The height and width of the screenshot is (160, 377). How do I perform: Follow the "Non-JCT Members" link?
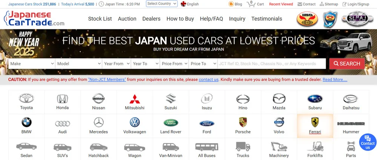pos(107,80)
